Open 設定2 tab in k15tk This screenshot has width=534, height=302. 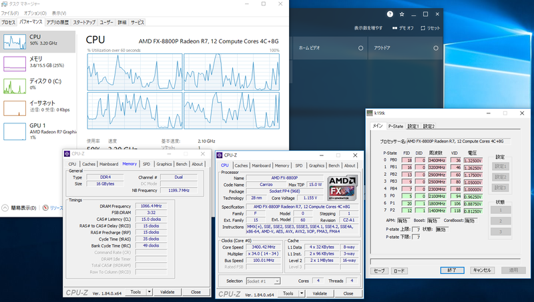(429, 126)
